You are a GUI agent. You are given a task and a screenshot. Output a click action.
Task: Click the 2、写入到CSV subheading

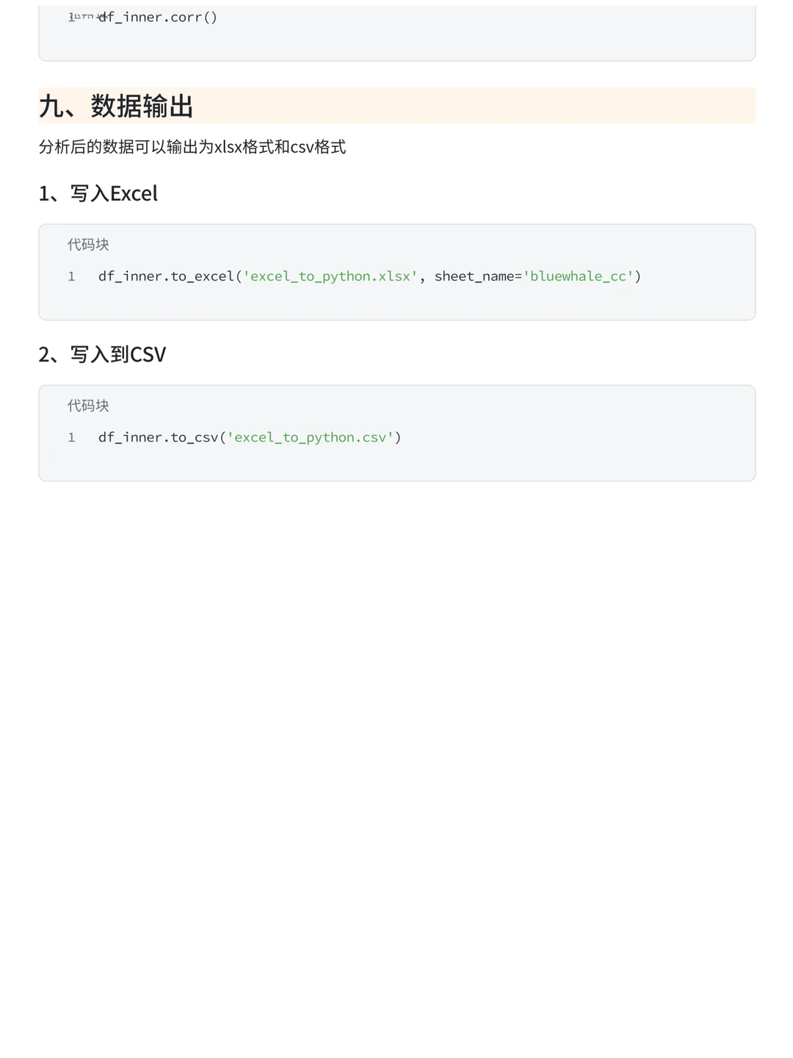coord(102,354)
